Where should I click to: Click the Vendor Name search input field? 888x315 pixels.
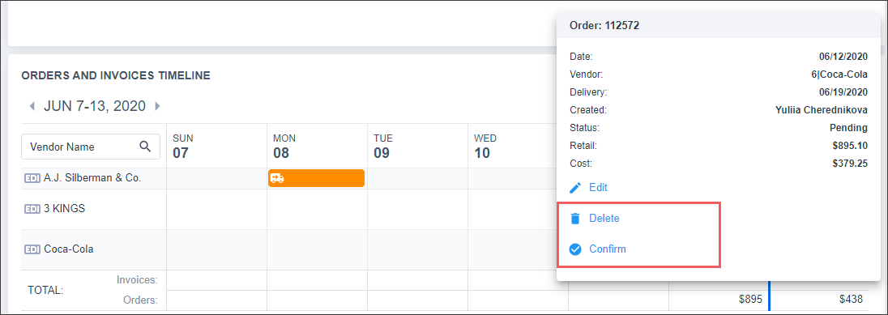(x=91, y=147)
